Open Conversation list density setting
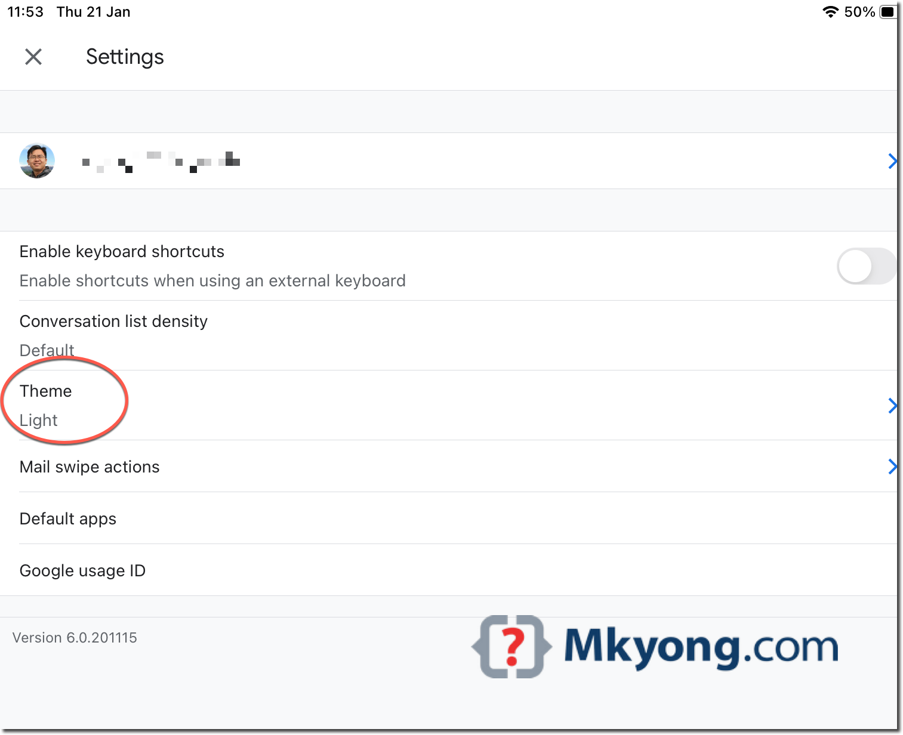Image resolution: width=903 pixels, height=735 pixels. coord(449,335)
